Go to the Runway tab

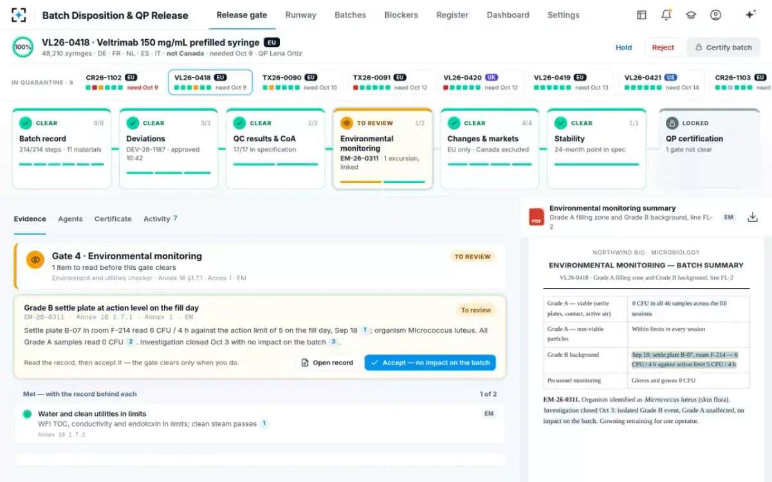300,15
